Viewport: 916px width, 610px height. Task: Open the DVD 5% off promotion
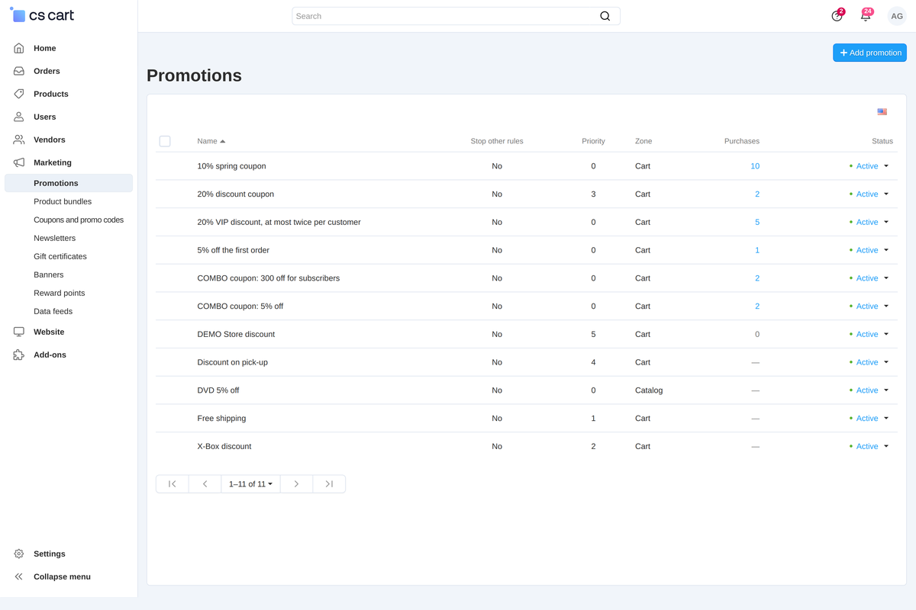point(218,390)
